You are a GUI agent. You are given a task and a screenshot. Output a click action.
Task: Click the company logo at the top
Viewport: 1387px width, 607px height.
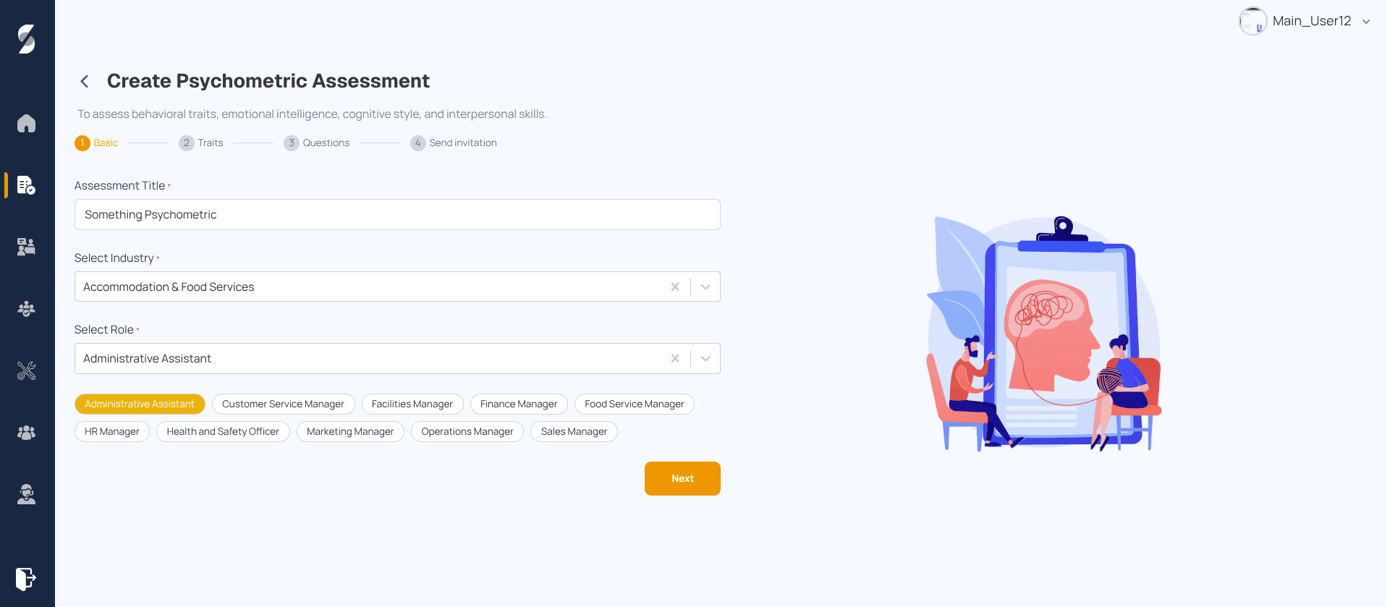click(26, 41)
